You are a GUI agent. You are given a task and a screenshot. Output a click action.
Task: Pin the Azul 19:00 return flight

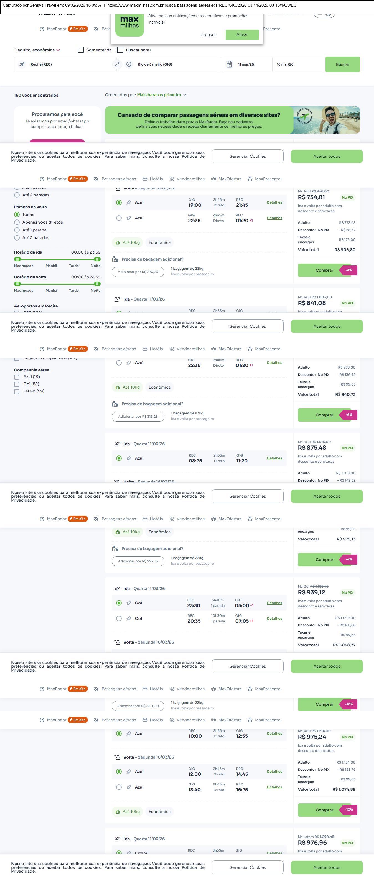pos(129,202)
